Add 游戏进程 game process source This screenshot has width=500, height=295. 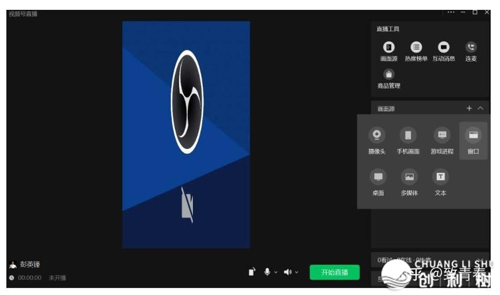point(442,140)
